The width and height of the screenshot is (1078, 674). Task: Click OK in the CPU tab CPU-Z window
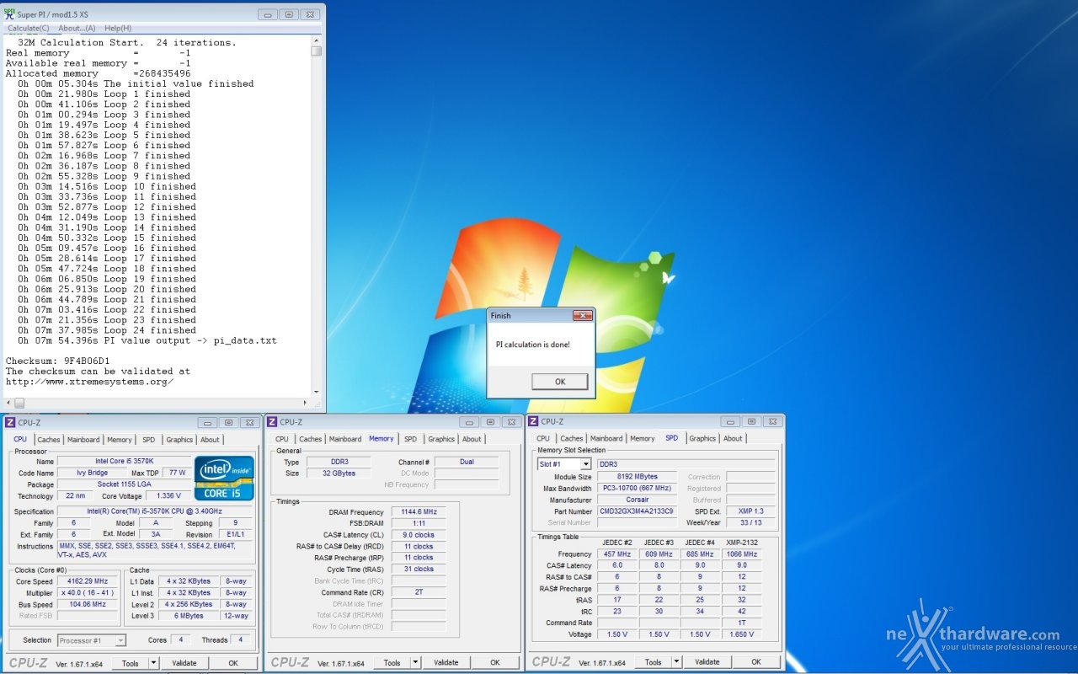point(233,663)
